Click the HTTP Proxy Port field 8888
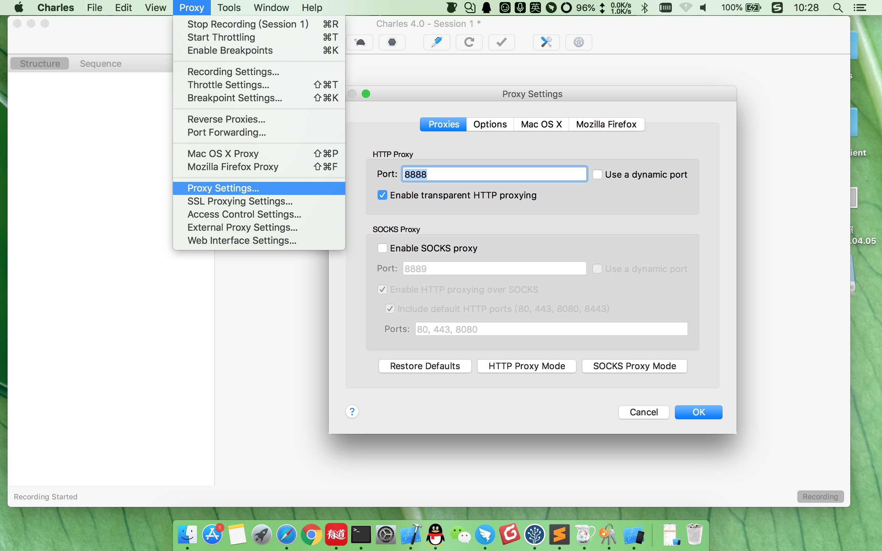Screen dimensions: 882x551 tap(494, 174)
